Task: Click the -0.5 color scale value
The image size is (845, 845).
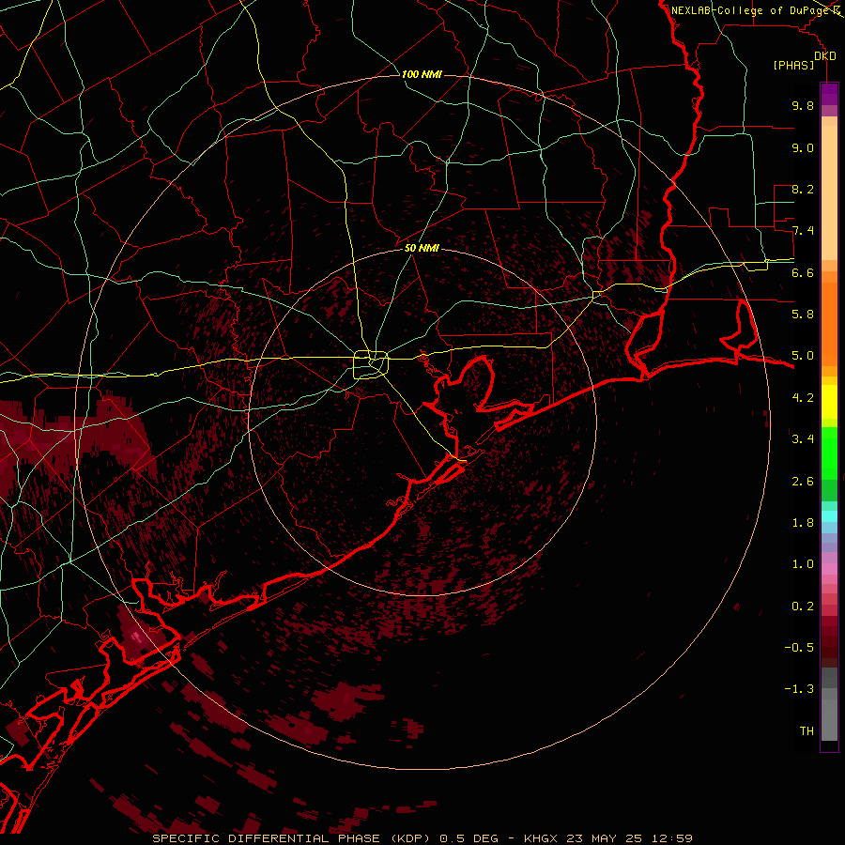Action: click(x=799, y=648)
